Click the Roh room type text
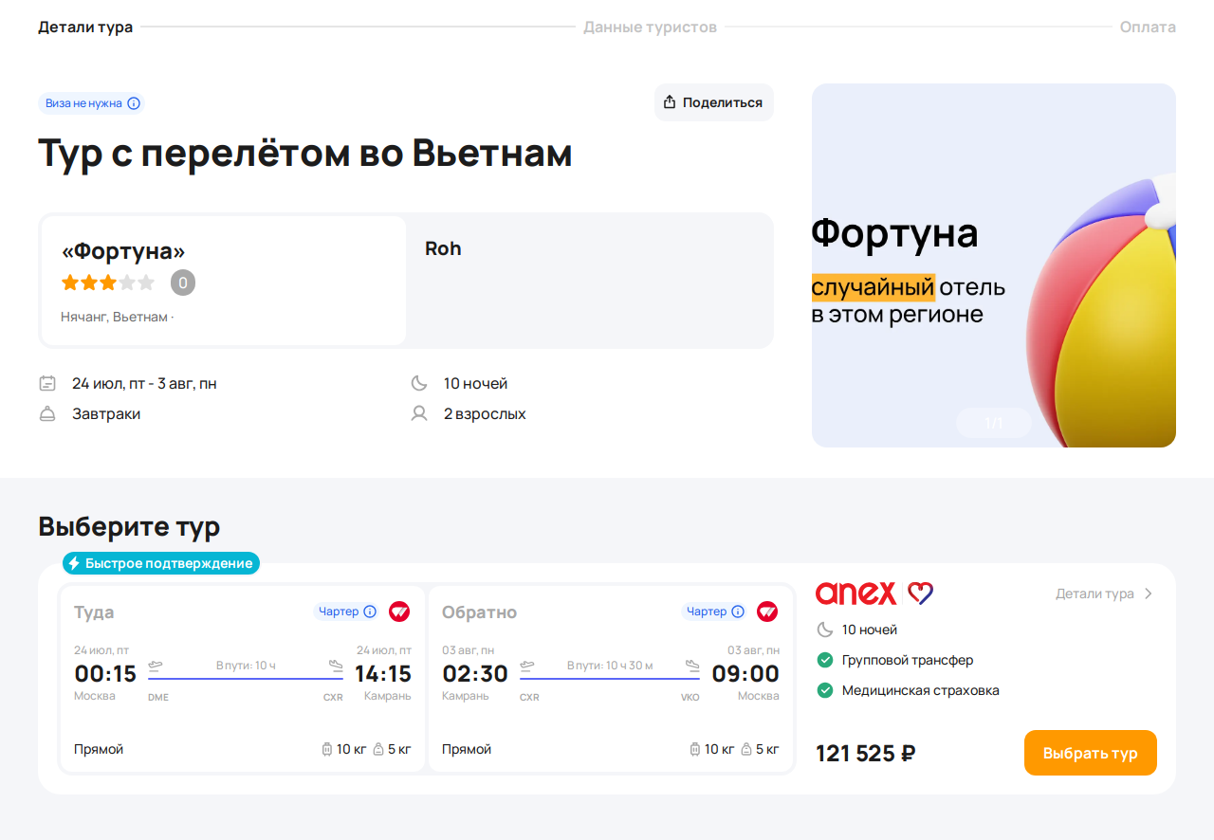1214x840 pixels. pyautogui.click(x=443, y=248)
